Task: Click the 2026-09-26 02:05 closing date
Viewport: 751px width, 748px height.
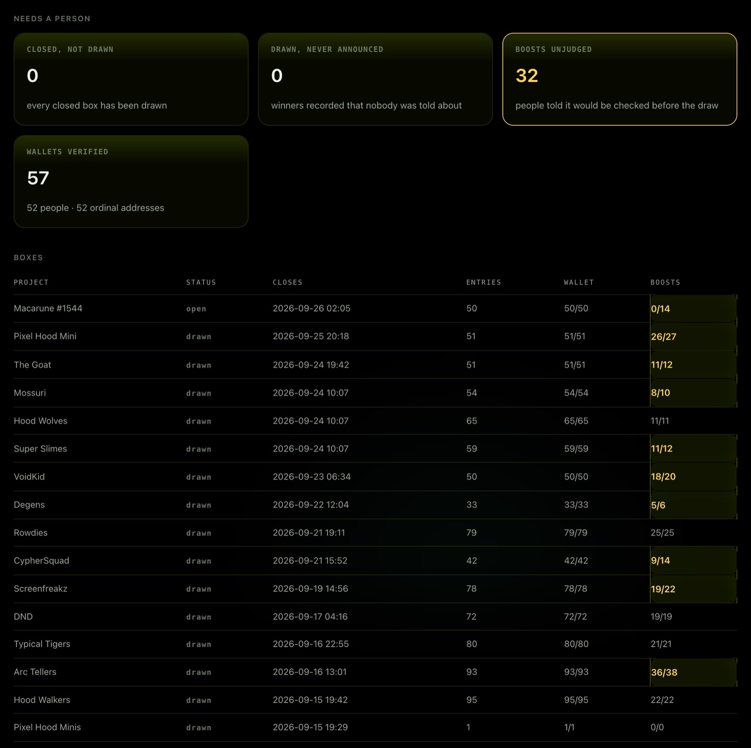Action: pos(312,308)
